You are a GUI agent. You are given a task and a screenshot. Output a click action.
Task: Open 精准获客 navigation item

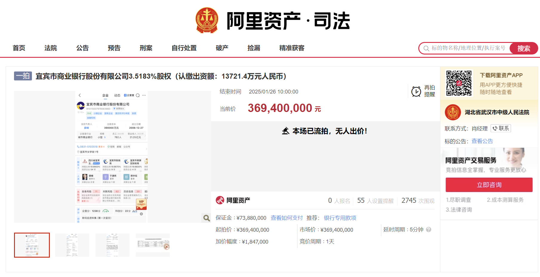(x=292, y=48)
